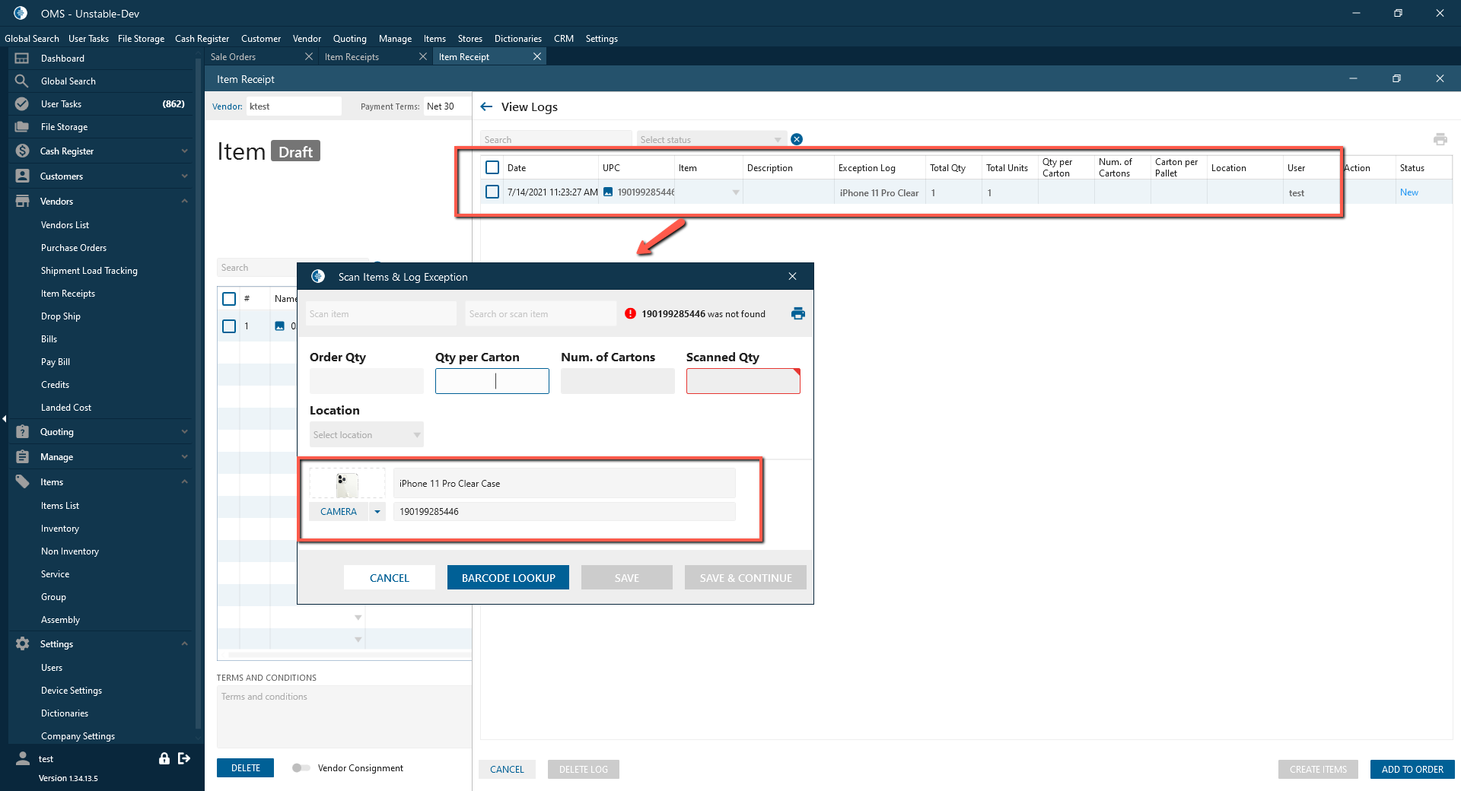This screenshot has width=1461, height=791.
Task: Check the log row dated 7/14/2021
Action: point(492,192)
